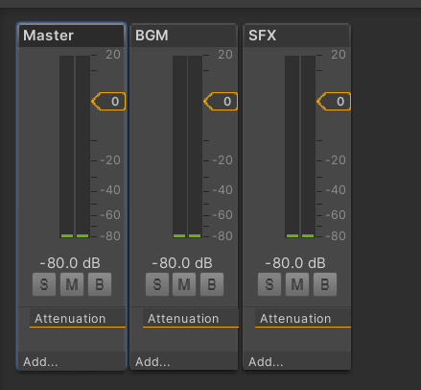421x390 pixels.
Task: Bypass effects on Master group
Action: (x=100, y=284)
